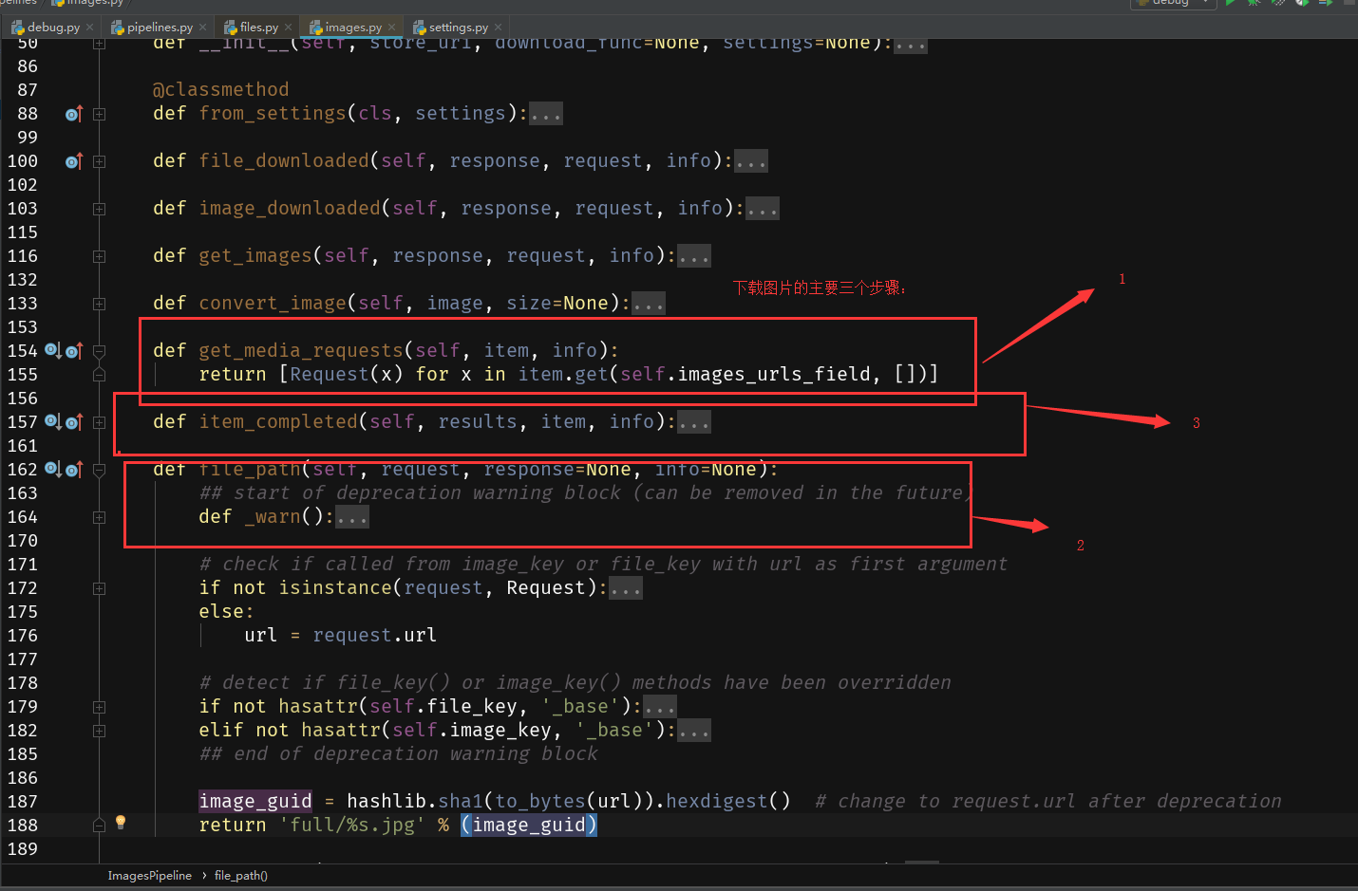This screenshot has width=1358, height=891.
Task: Click the convert_image method name on line 133
Action: click(x=273, y=304)
